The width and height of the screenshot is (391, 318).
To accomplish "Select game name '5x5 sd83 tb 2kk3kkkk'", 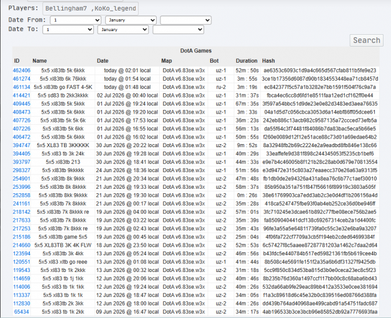I will [x=63, y=96].
